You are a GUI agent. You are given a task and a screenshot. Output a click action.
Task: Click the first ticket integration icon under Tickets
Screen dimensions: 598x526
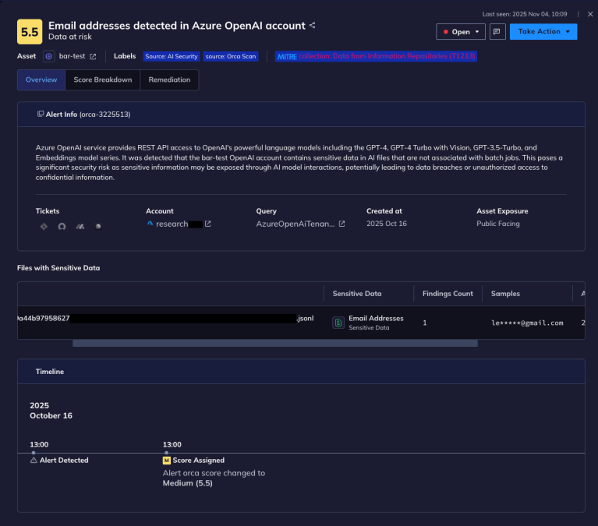(x=44, y=226)
